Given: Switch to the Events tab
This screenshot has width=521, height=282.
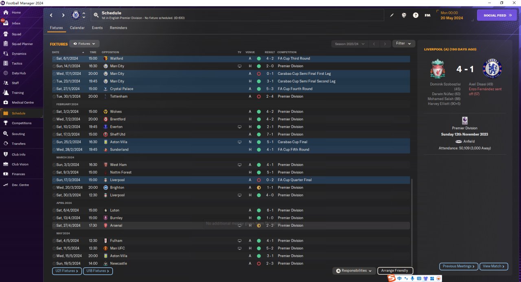Looking at the screenshot, I should point(97,28).
